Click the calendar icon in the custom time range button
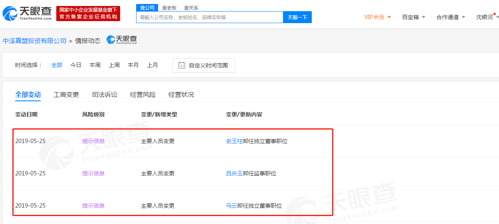 click(181, 65)
